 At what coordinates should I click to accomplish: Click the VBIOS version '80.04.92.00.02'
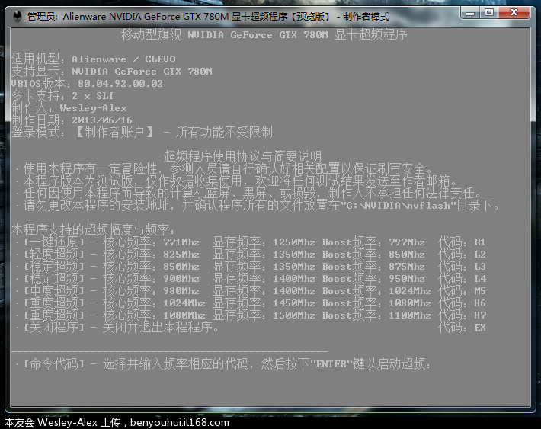tap(120, 84)
